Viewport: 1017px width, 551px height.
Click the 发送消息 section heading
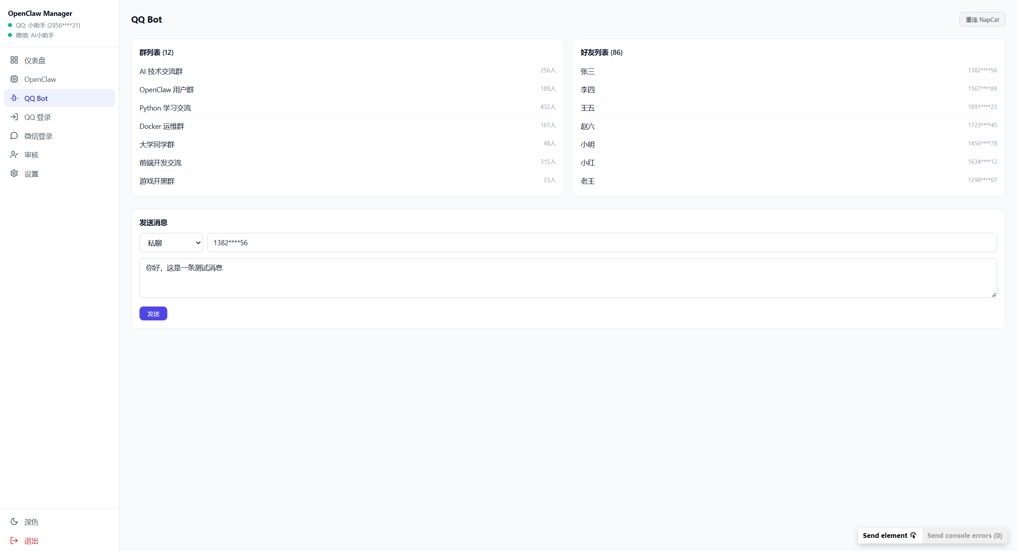(153, 223)
